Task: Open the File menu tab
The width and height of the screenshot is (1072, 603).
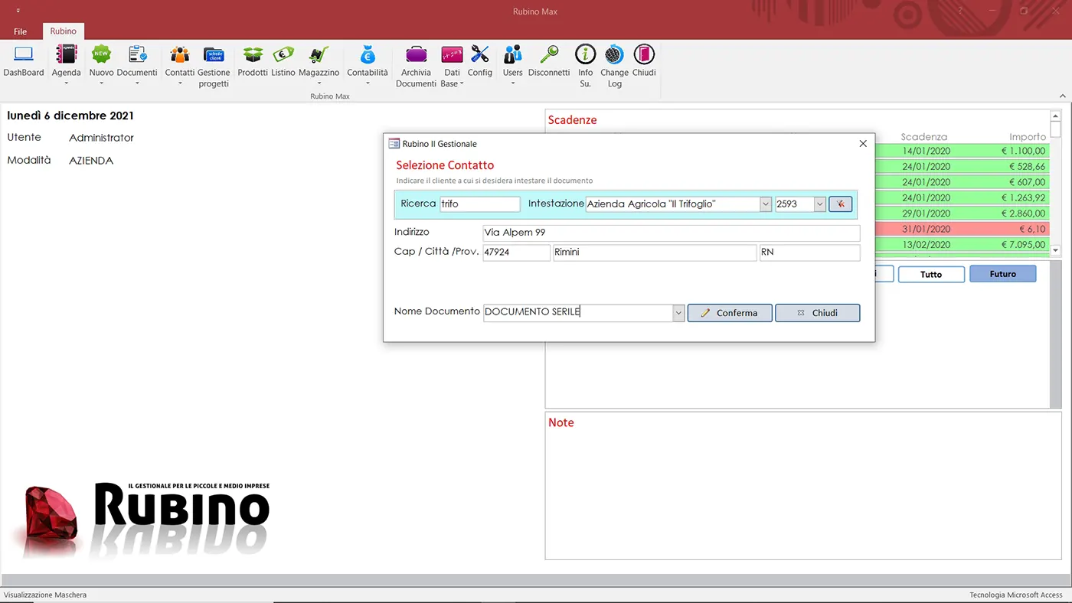Action: pyautogui.click(x=21, y=31)
